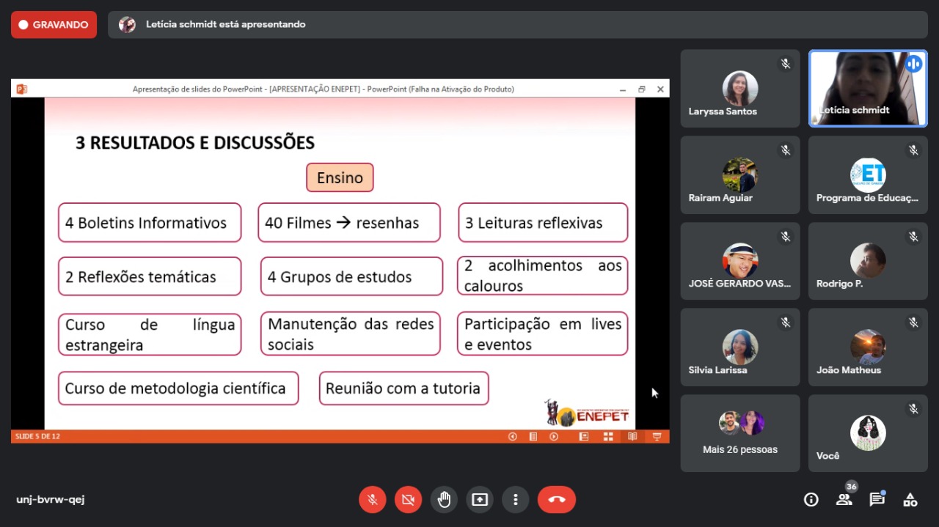This screenshot has width=939, height=527.
Task: Switch to normal view in PowerPoint status bar
Action: (x=584, y=437)
